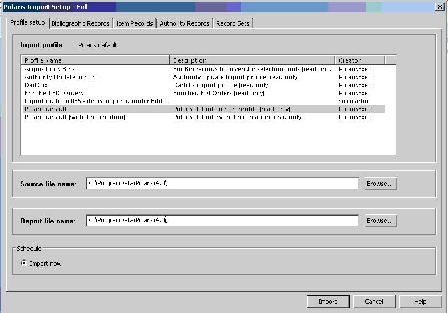Open the Bibliographic Records tab
This screenshot has width=448, height=313.
click(x=80, y=23)
